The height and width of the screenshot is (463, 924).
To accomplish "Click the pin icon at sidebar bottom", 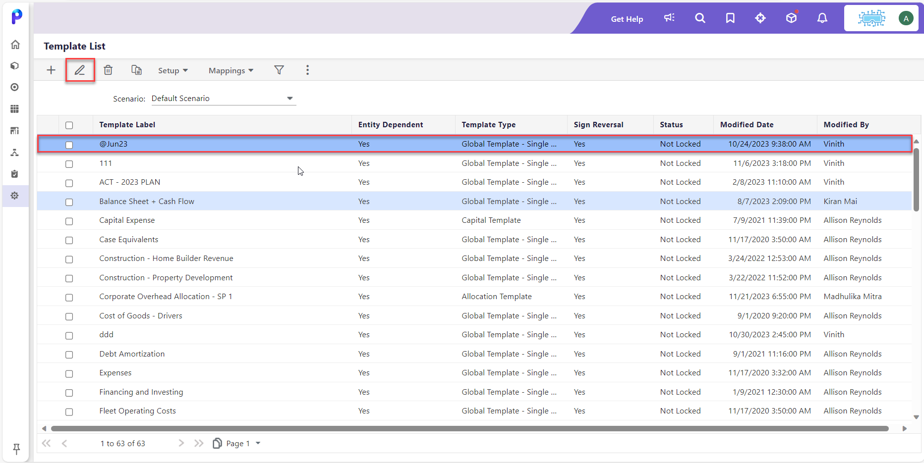I will [16, 449].
